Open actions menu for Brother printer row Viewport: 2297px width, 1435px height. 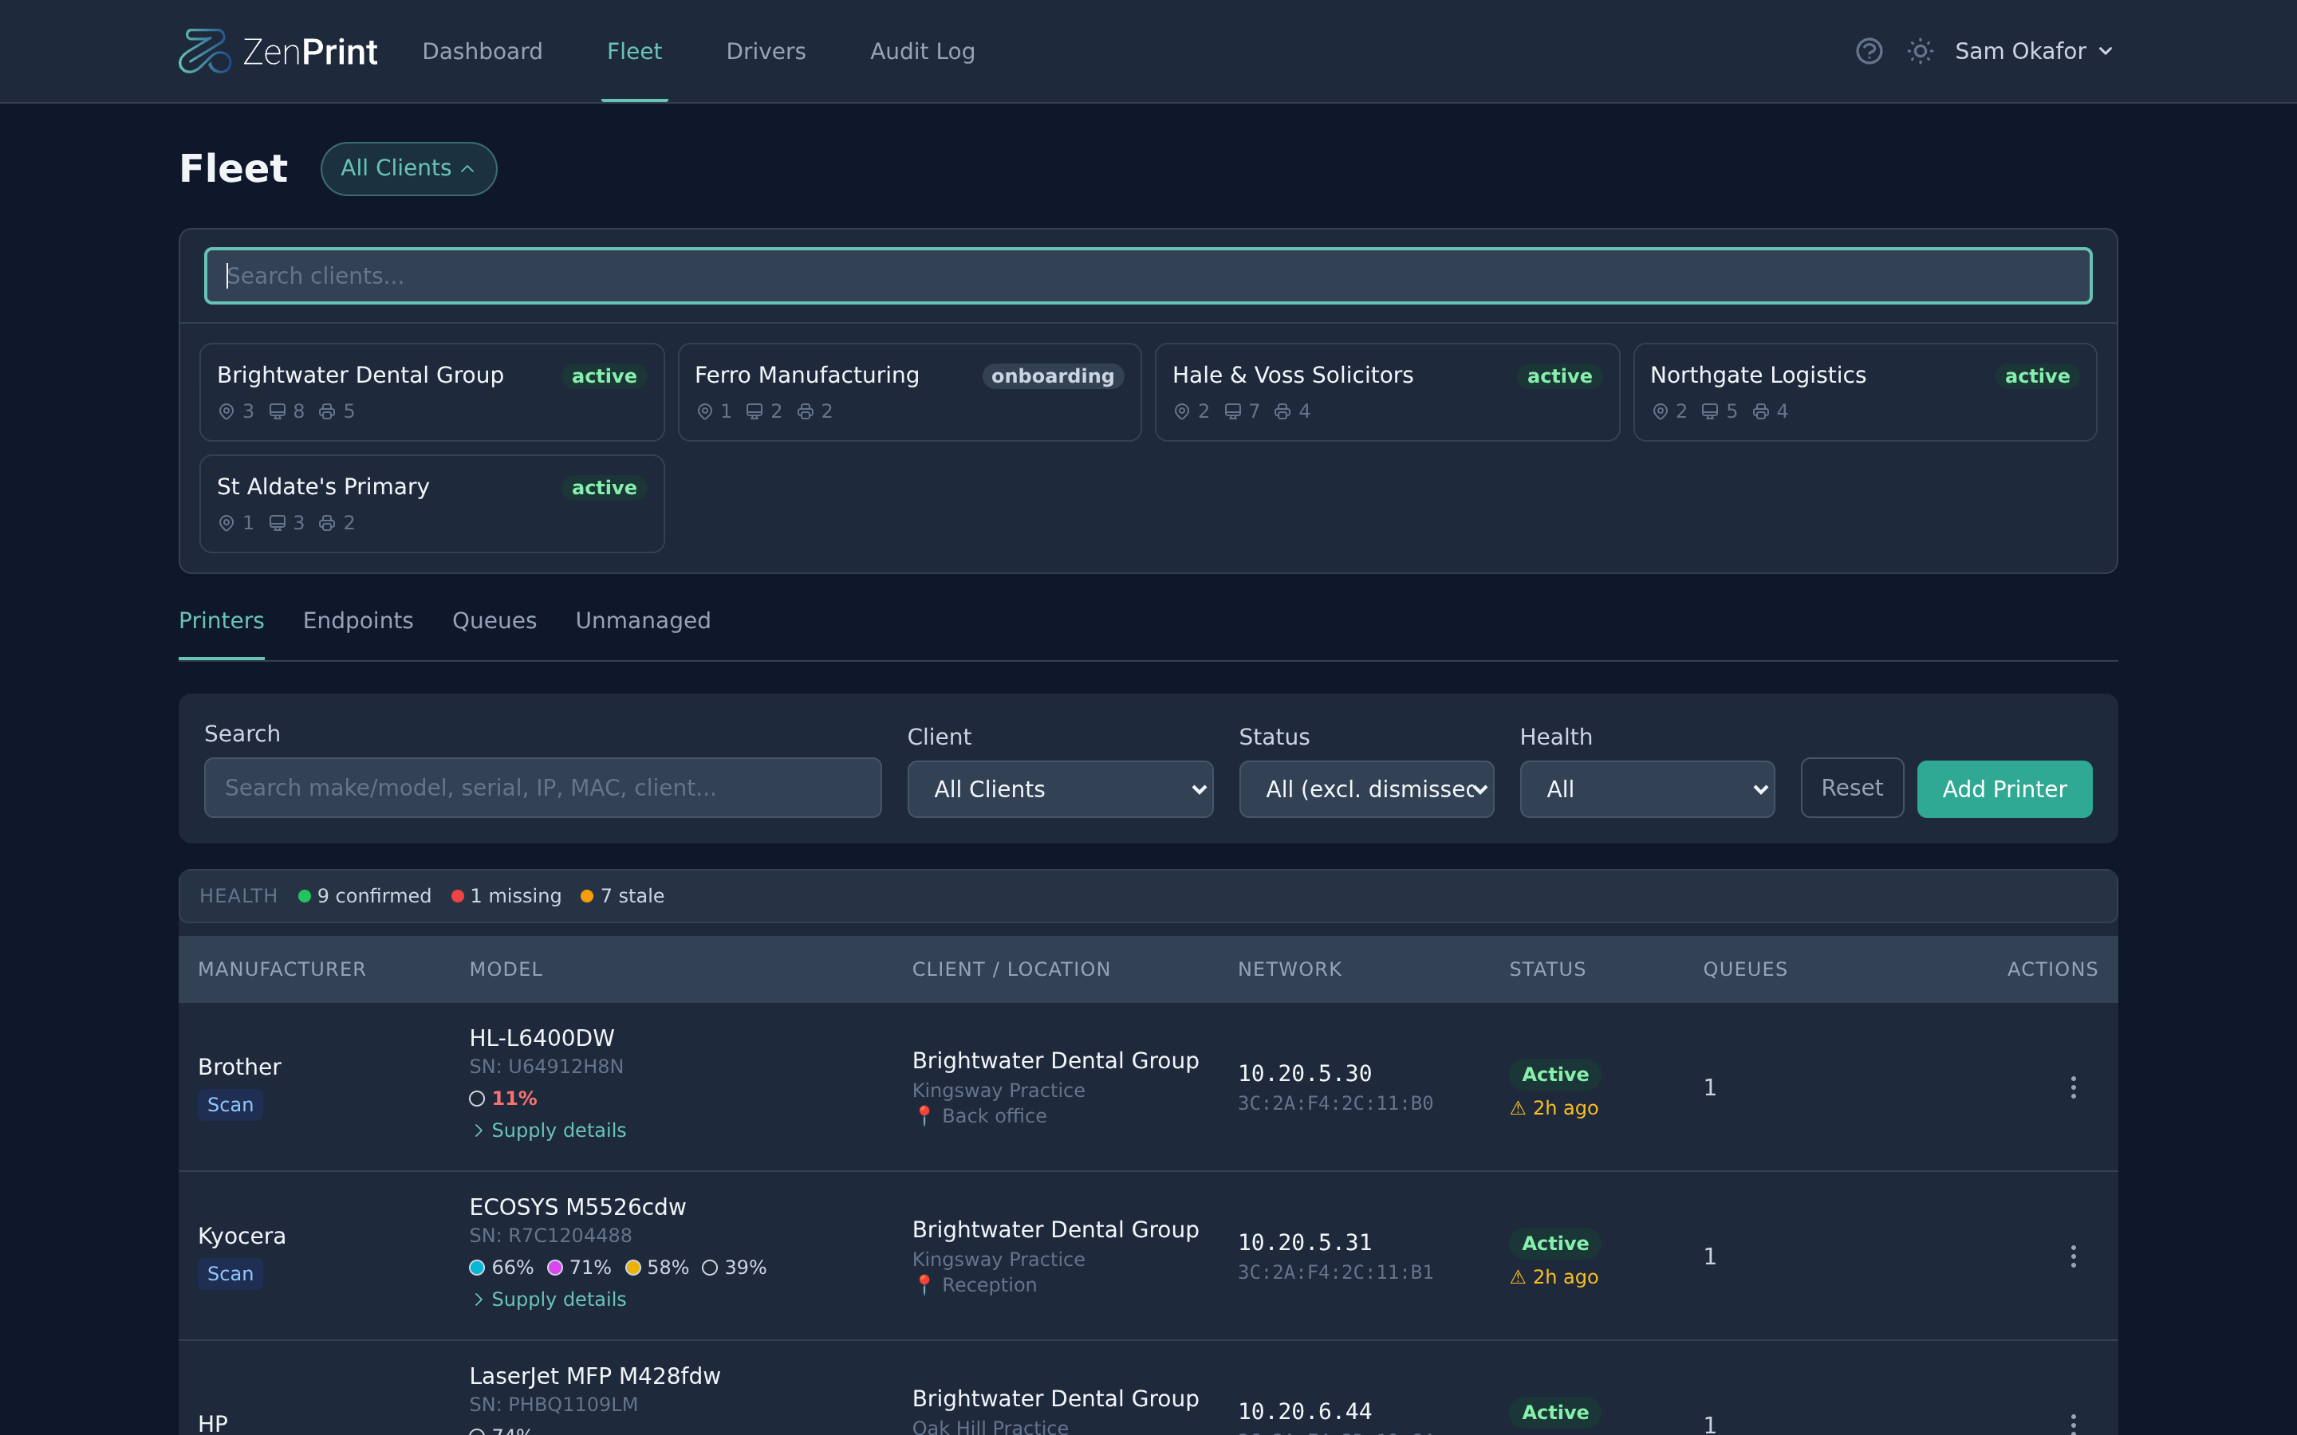[2073, 1087]
